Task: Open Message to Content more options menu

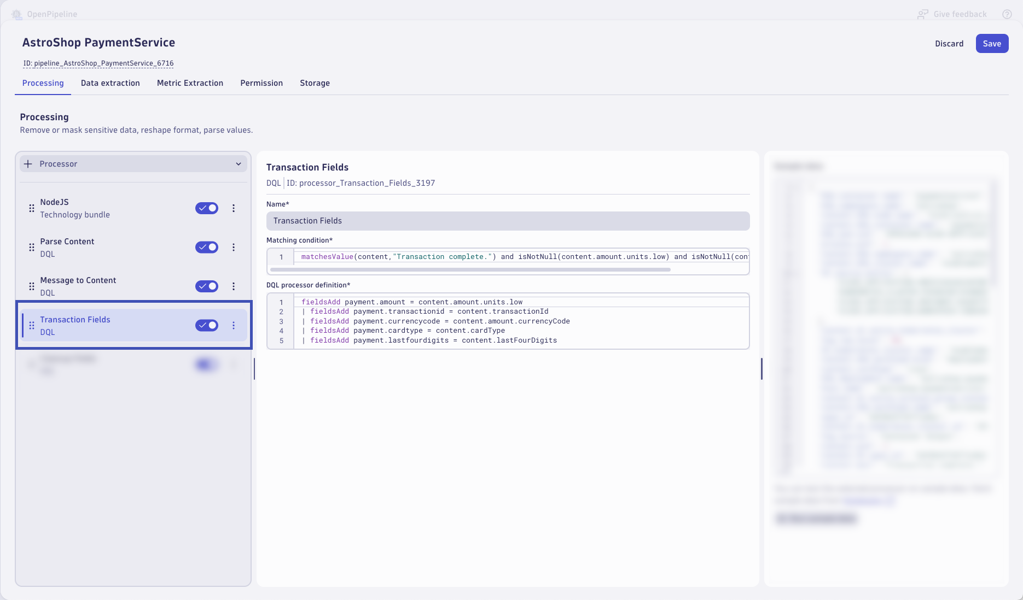Action: point(234,286)
